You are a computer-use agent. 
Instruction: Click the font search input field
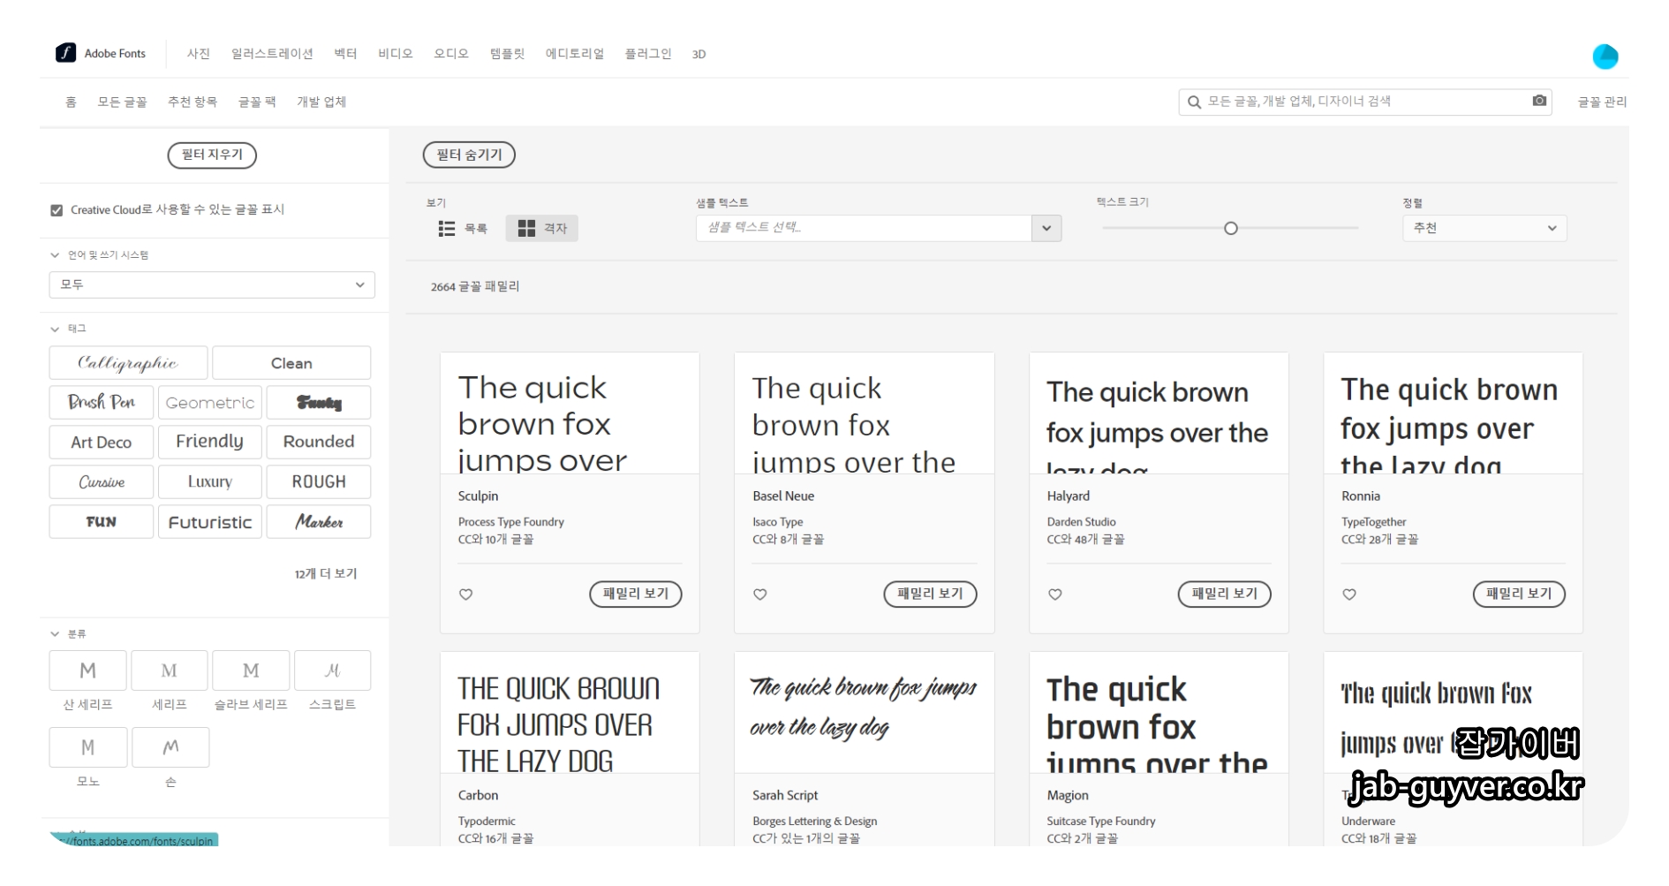tap(1364, 102)
